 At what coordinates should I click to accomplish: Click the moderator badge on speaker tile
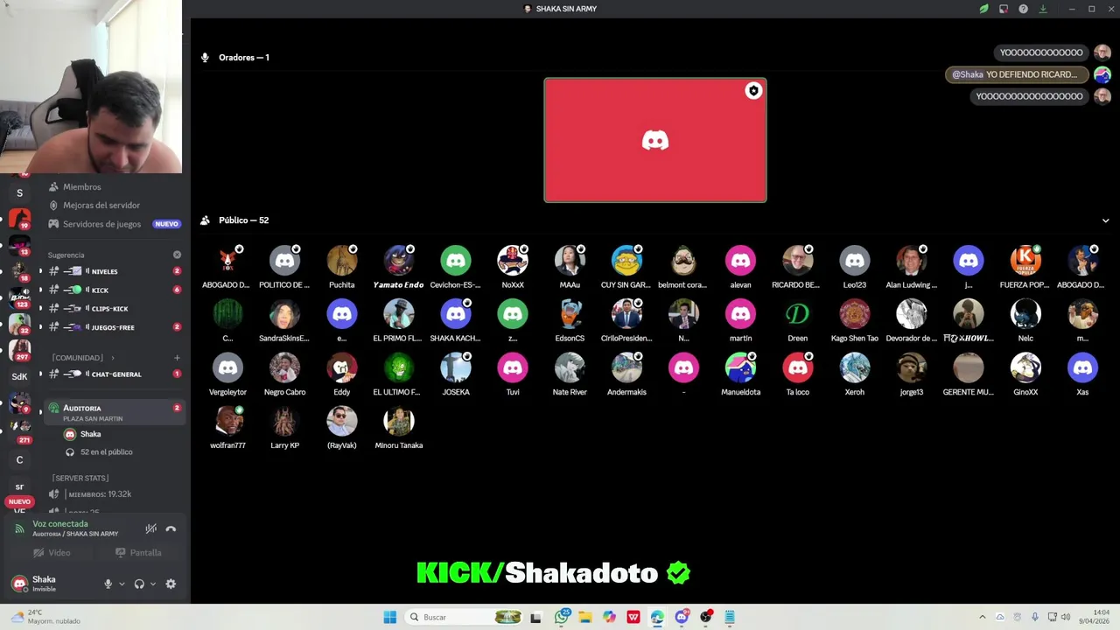[753, 91]
